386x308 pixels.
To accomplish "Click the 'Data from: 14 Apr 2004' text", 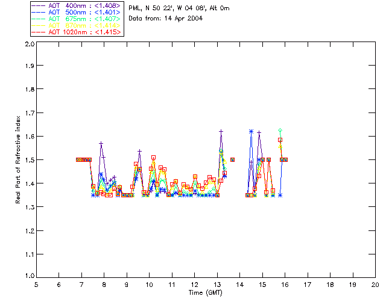I will pos(165,19).
